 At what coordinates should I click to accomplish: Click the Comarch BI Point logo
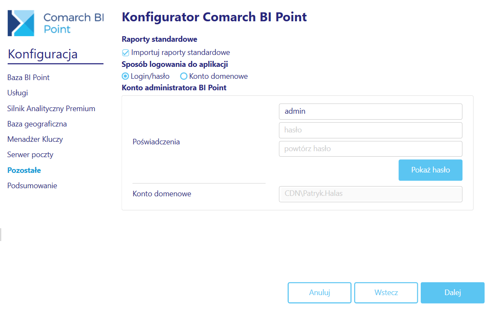coord(56,23)
